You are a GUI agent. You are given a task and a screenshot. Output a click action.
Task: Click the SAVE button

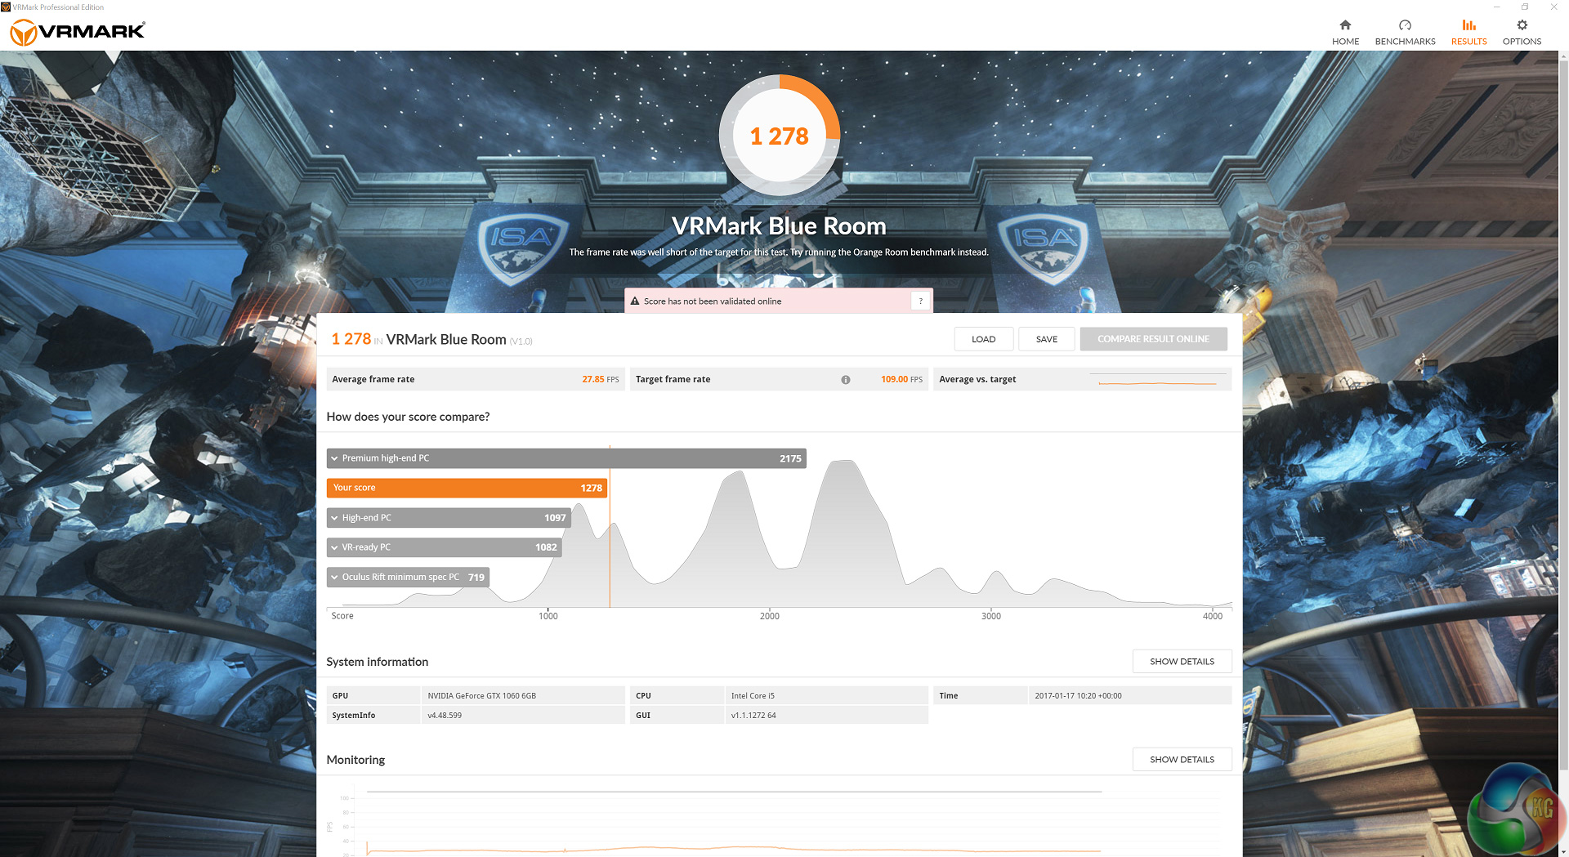coord(1047,339)
